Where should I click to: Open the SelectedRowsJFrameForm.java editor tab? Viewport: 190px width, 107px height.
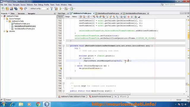pos(108,13)
